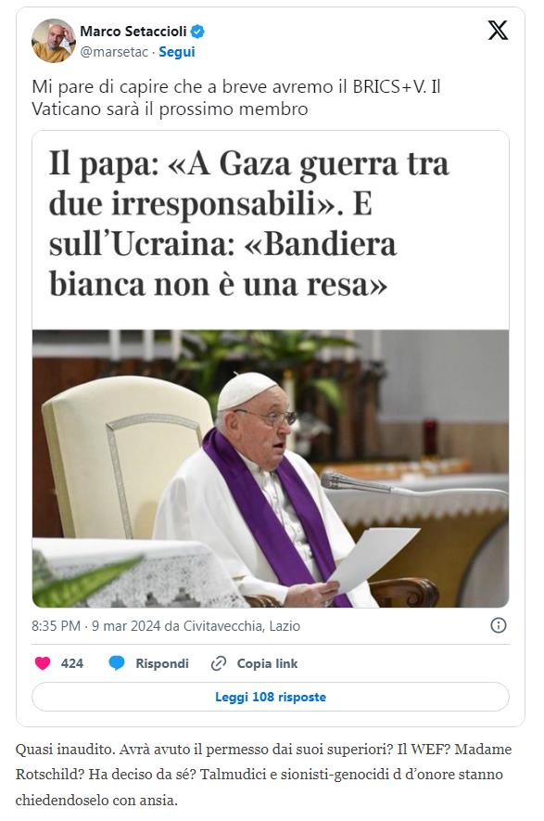The width and height of the screenshot is (544, 821).
Task: Open Leggi 108 risposte replies button
Action: pos(271,697)
